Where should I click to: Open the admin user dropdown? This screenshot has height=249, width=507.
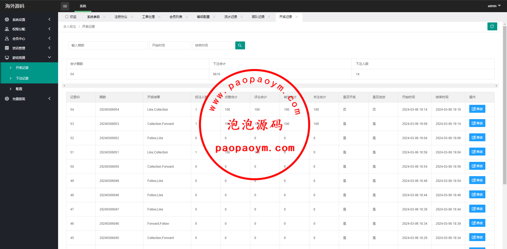(x=494, y=6)
